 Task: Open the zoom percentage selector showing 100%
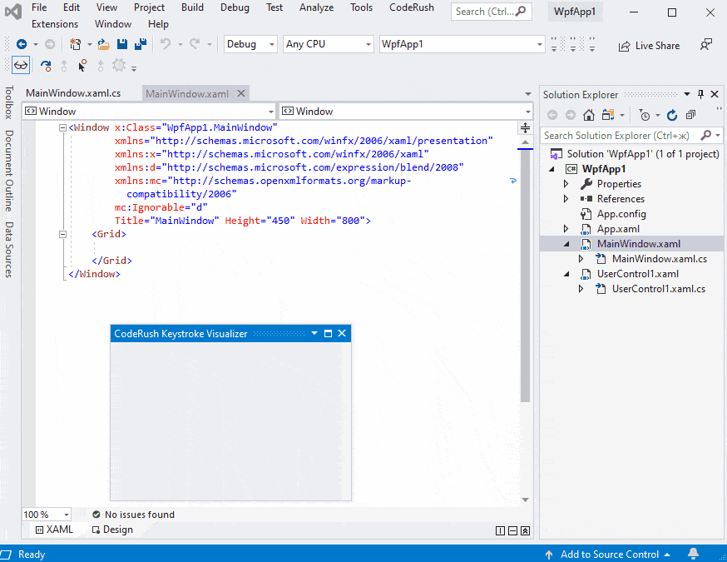(x=46, y=515)
